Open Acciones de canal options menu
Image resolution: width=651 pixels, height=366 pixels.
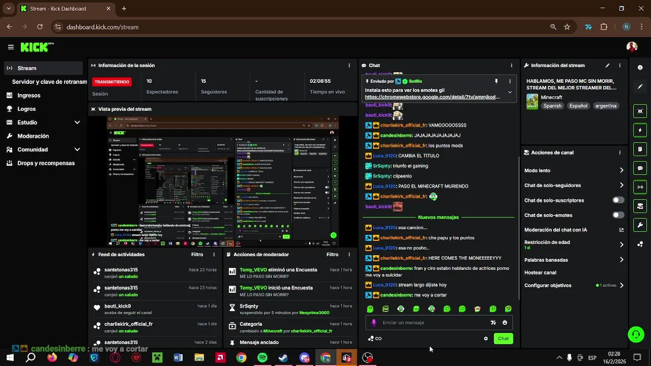619,152
